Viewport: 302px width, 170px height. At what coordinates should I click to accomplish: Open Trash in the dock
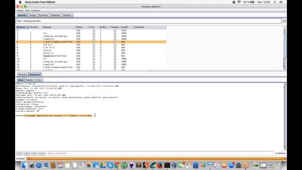tap(277, 165)
